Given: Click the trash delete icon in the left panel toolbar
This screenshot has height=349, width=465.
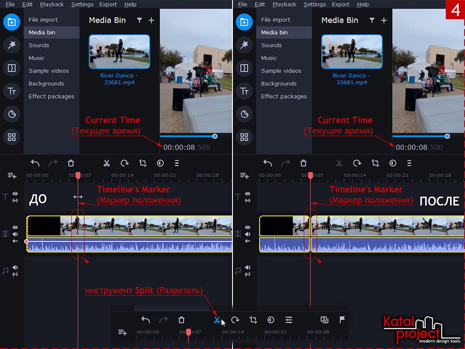Looking at the screenshot, I should 71,163.
